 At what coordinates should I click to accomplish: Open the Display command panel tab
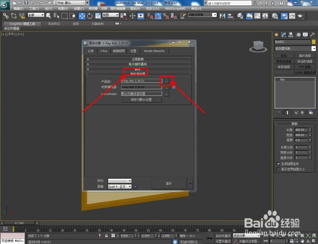tap(305, 35)
